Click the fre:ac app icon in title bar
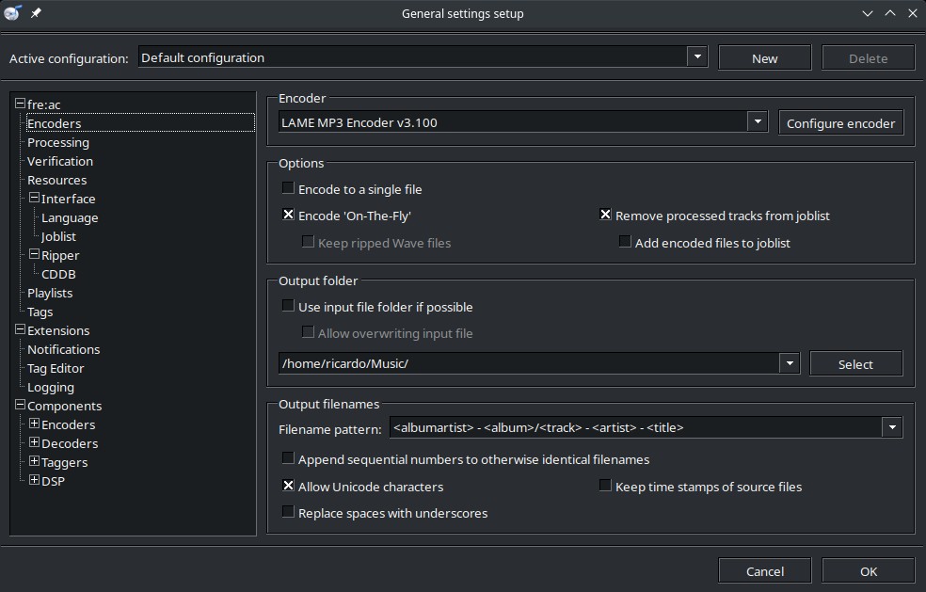The height and width of the screenshot is (592, 926). pos(12,12)
